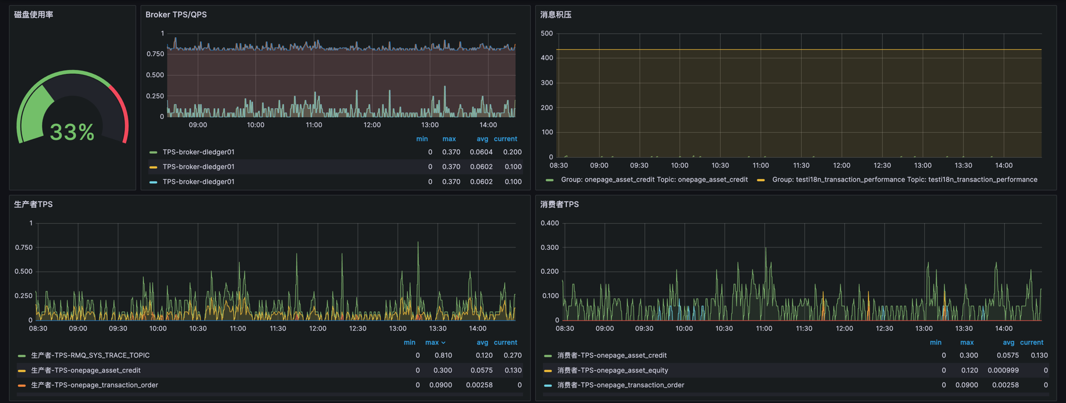Open the 消费者TPS panel title menu

click(x=560, y=204)
